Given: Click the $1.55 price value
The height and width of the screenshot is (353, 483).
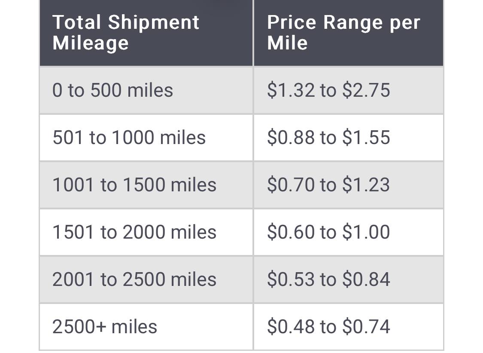Looking at the screenshot, I should (366, 138).
